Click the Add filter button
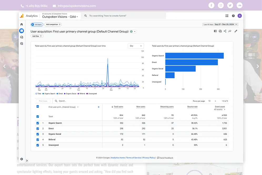 tap(37, 36)
